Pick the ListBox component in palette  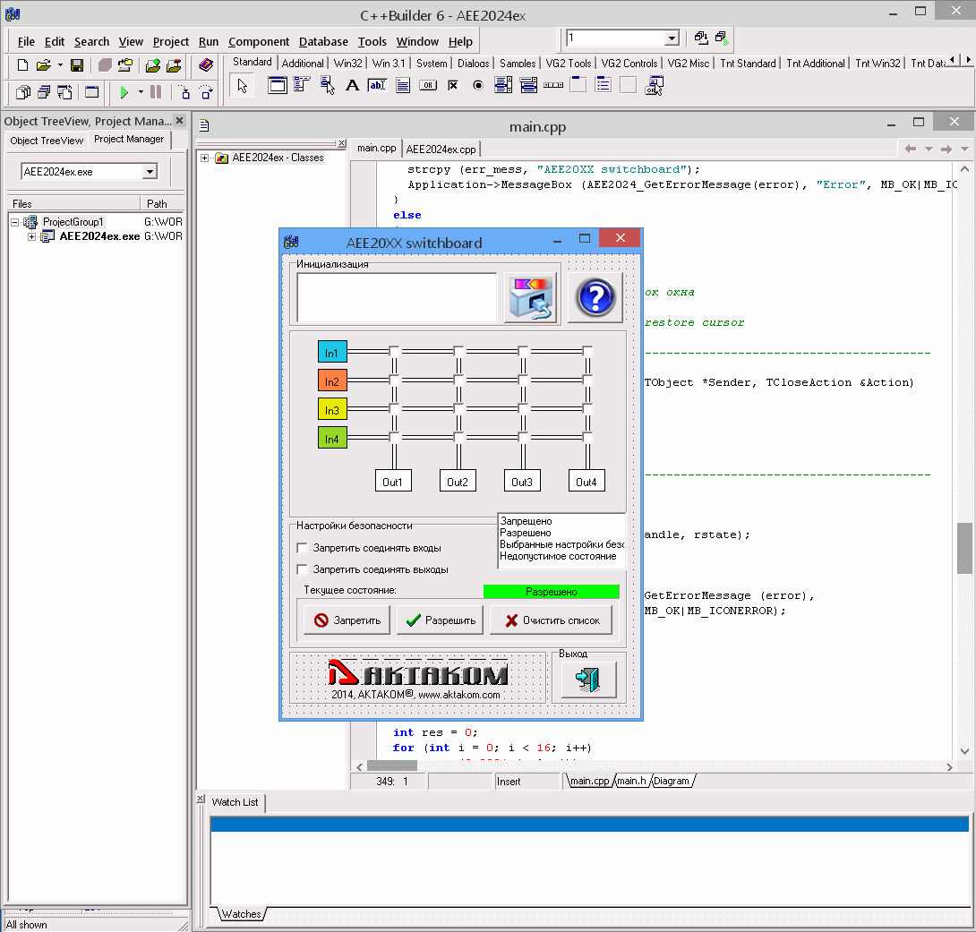503,85
